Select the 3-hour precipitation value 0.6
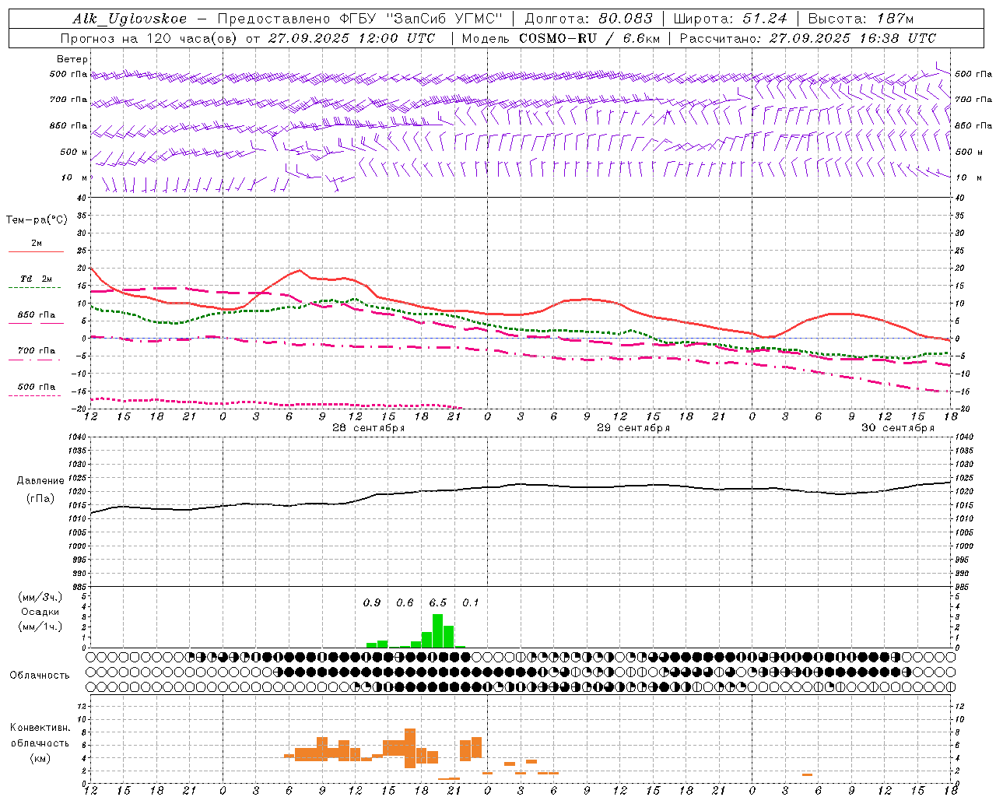Image resolution: width=996 pixels, height=797 pixels. (405, 602)
